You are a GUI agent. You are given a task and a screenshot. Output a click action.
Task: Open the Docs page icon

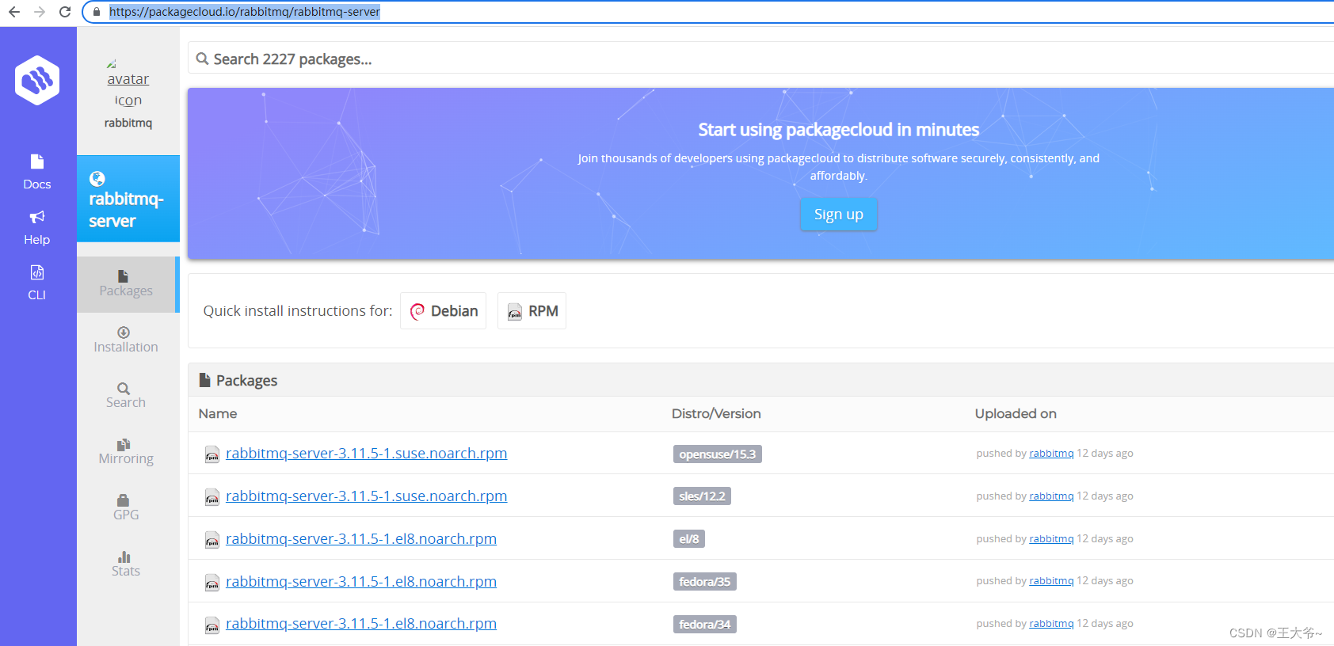click(37, 161)
